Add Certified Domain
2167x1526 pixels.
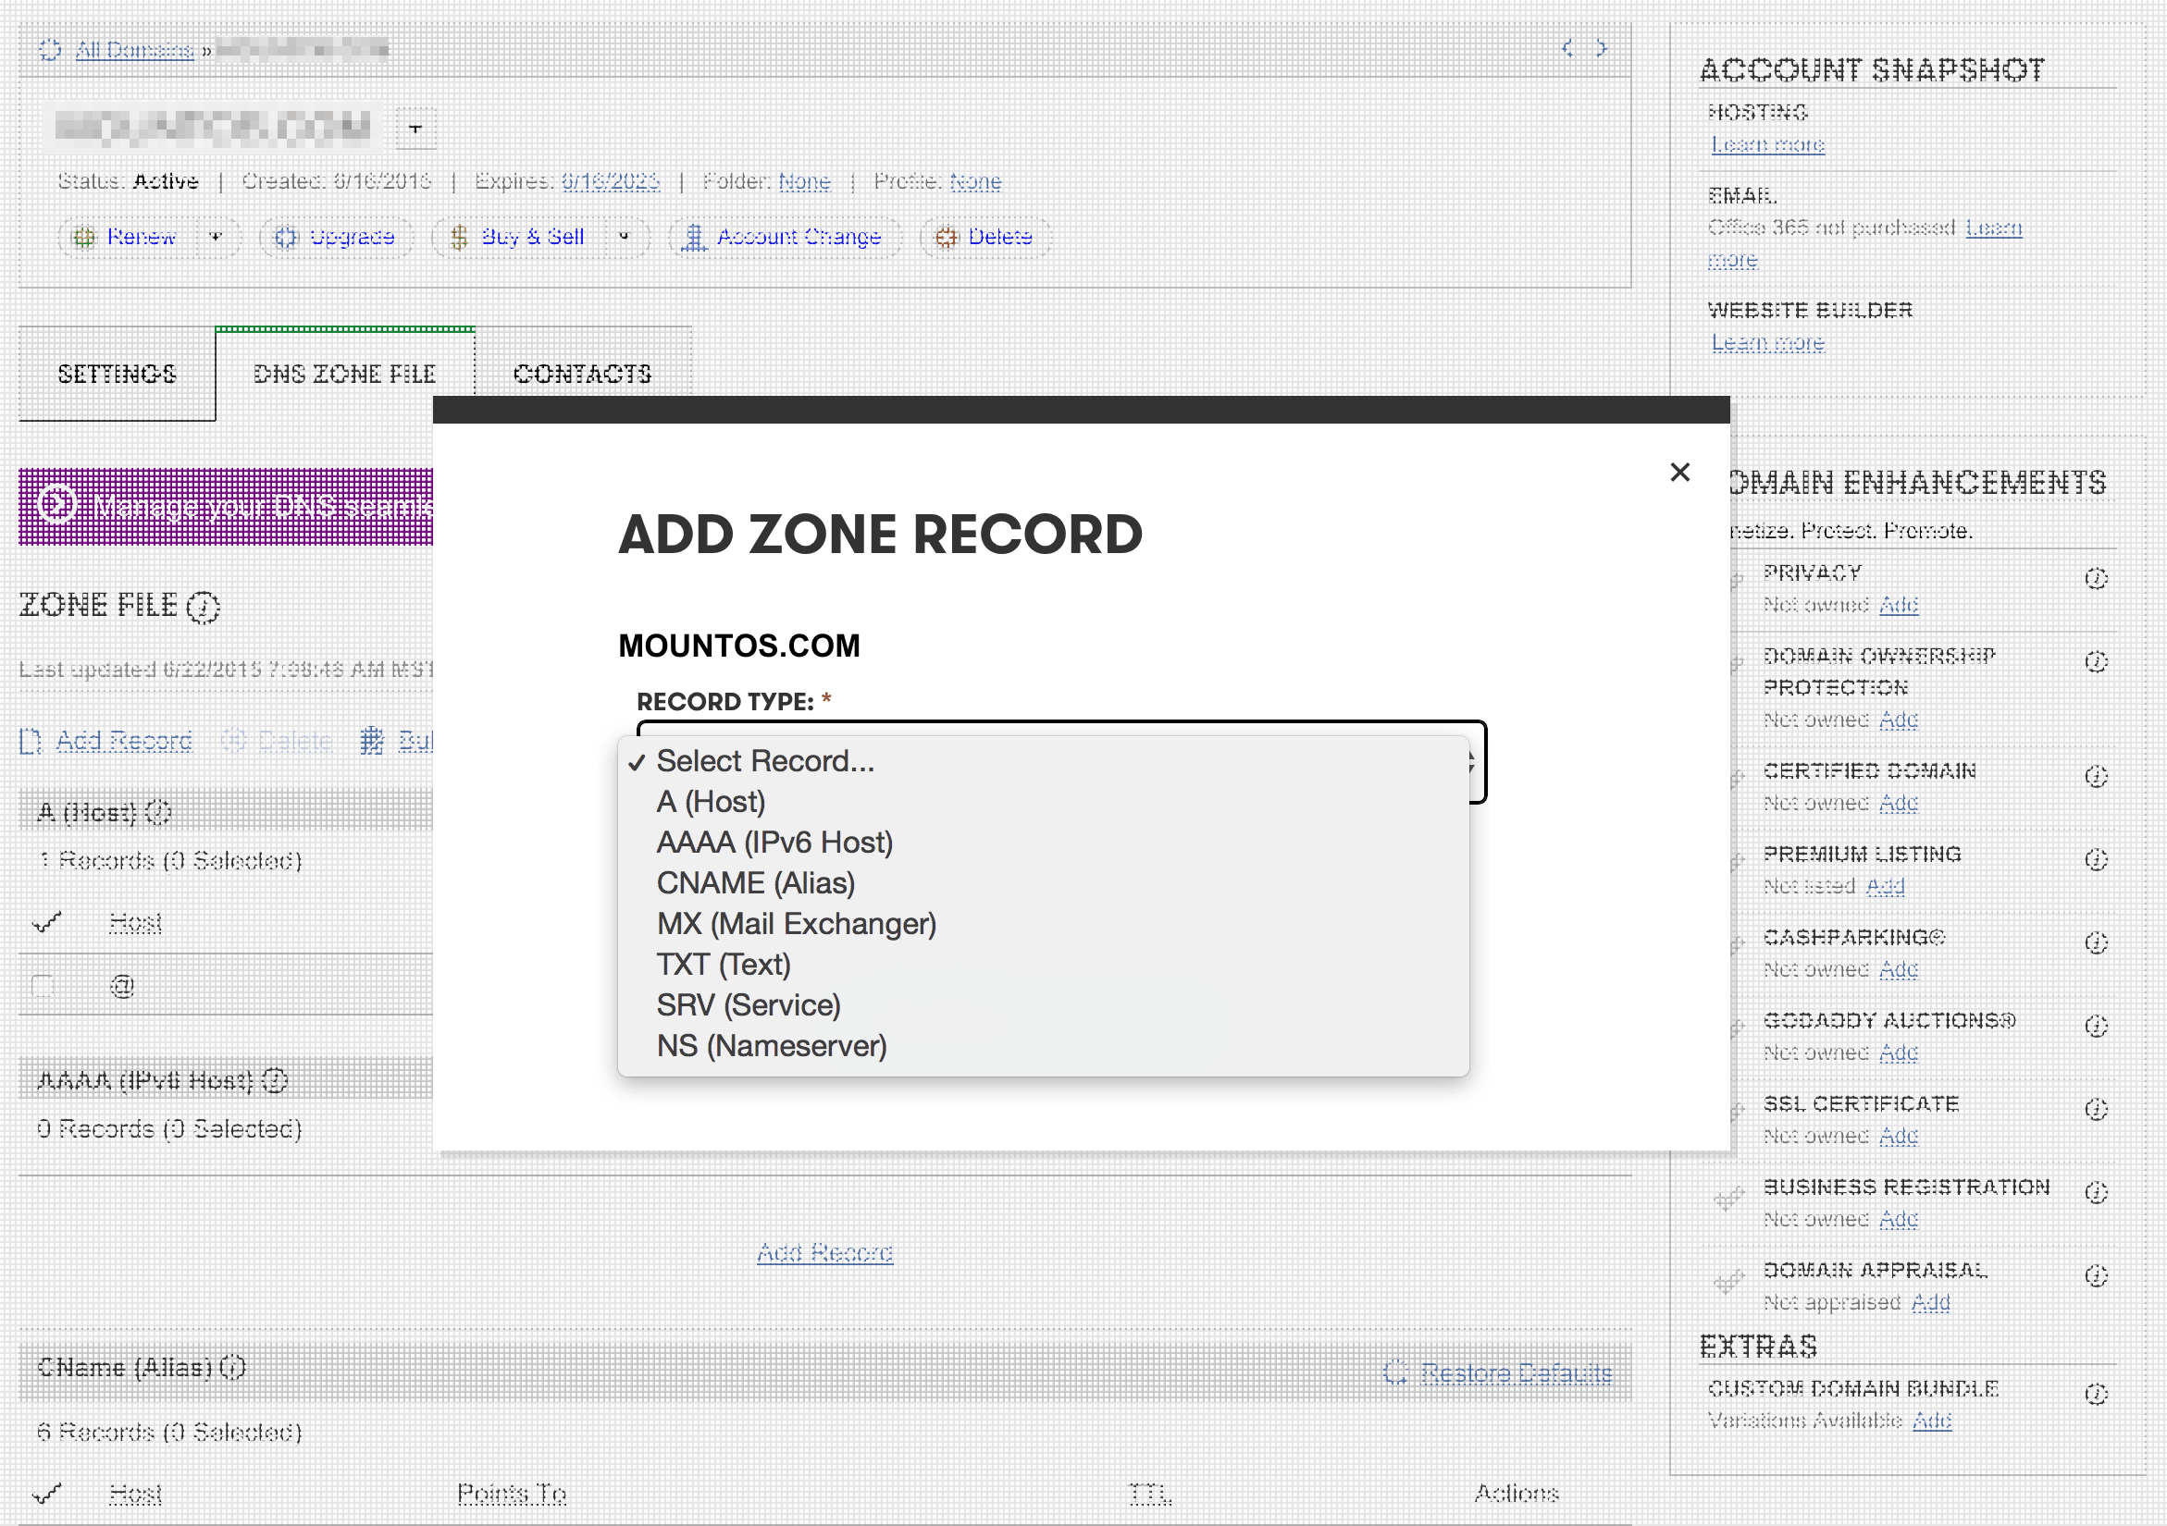coord(1898,803)
